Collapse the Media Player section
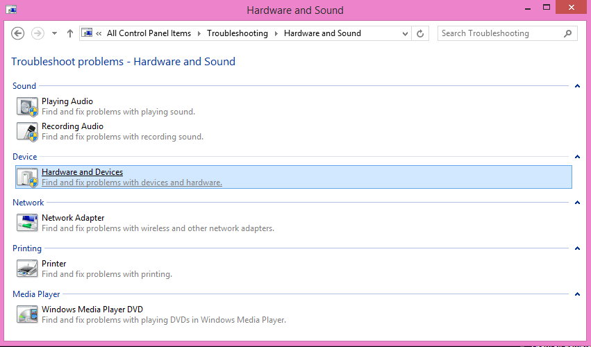Image resolution: width=591 pixels, height=347 pixels. click(x=577, y=294)
